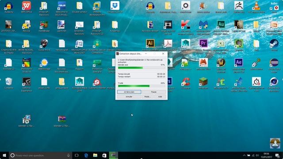The width and height of the screenshot is (283, 159).
Task: Click the Aide button in extraction dialog
Action: tap(160, 97)
